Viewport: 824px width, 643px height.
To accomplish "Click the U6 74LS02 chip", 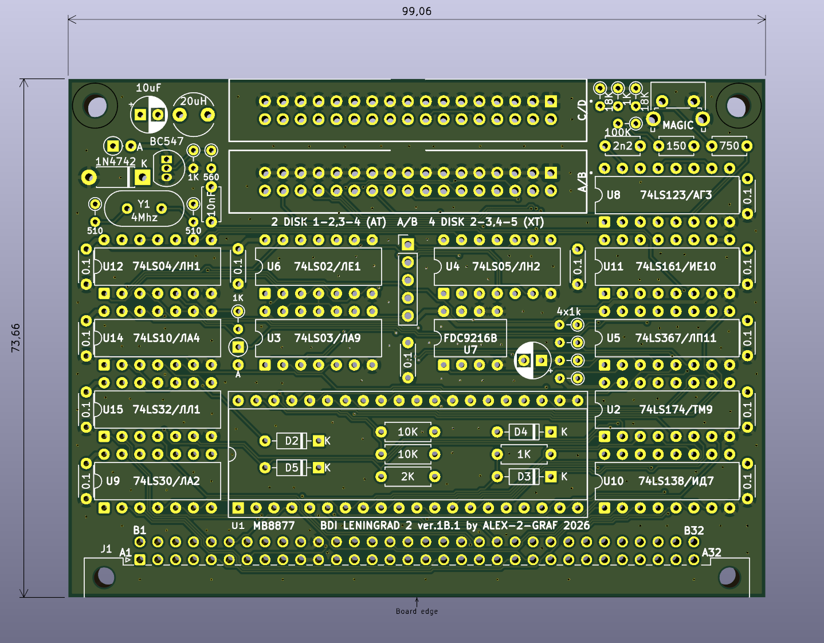I will pos(318,266).
